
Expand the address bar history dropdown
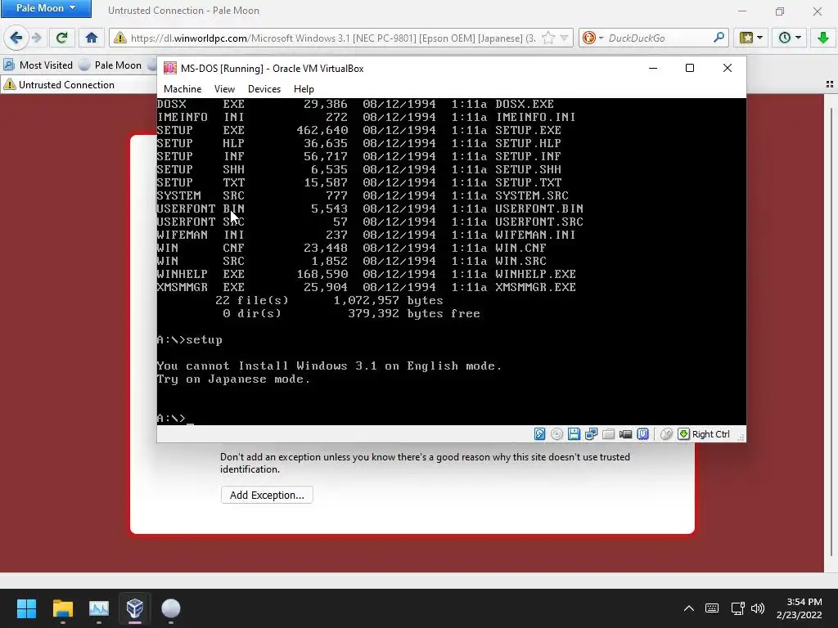pos(565,38)
